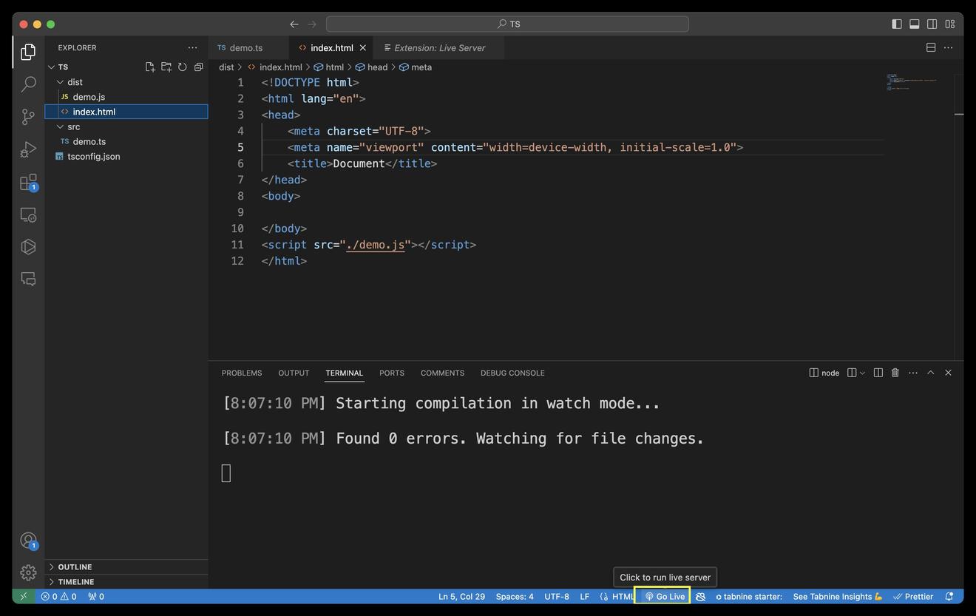Click Go Live in status bar
Screen dimensions: 976x616
pyautogui.click(x=664, y=597)
